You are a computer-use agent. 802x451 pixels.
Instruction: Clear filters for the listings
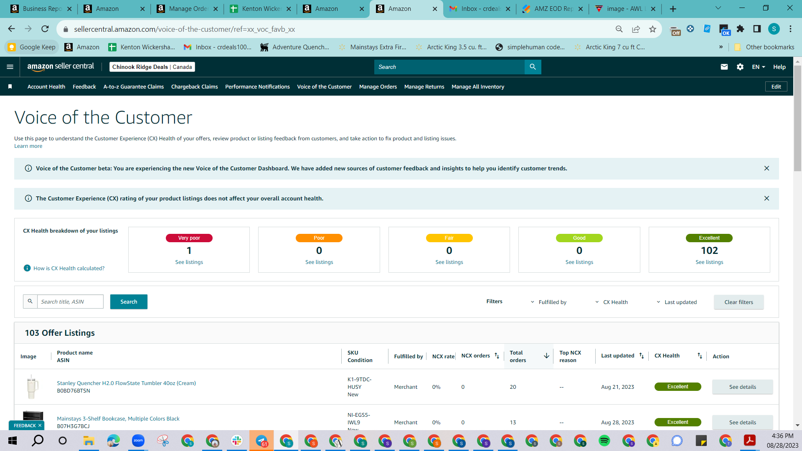pos(739,302)
